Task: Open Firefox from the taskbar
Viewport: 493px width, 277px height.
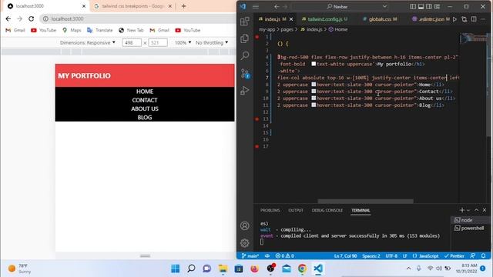Action: pos(255,269)
